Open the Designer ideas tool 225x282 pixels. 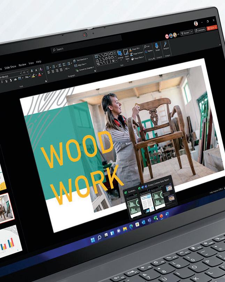pyautogui.click(x=165, y=46)
